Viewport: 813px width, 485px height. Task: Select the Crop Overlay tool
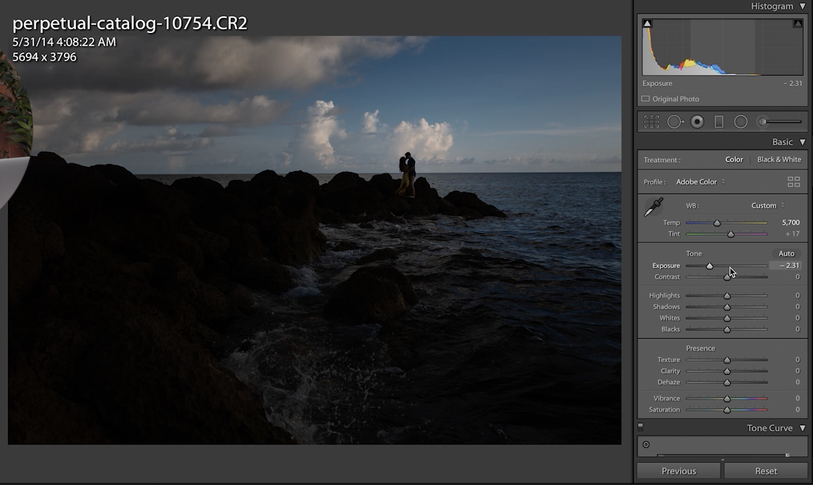coord(651,122)
